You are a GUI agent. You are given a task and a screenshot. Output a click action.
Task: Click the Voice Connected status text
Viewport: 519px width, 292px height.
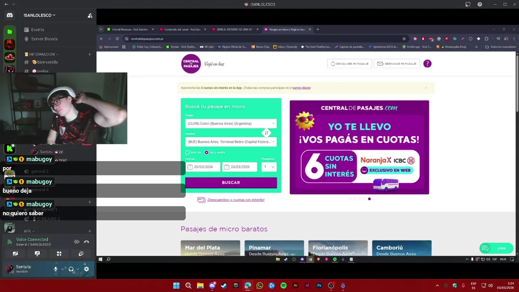(32, 239)
